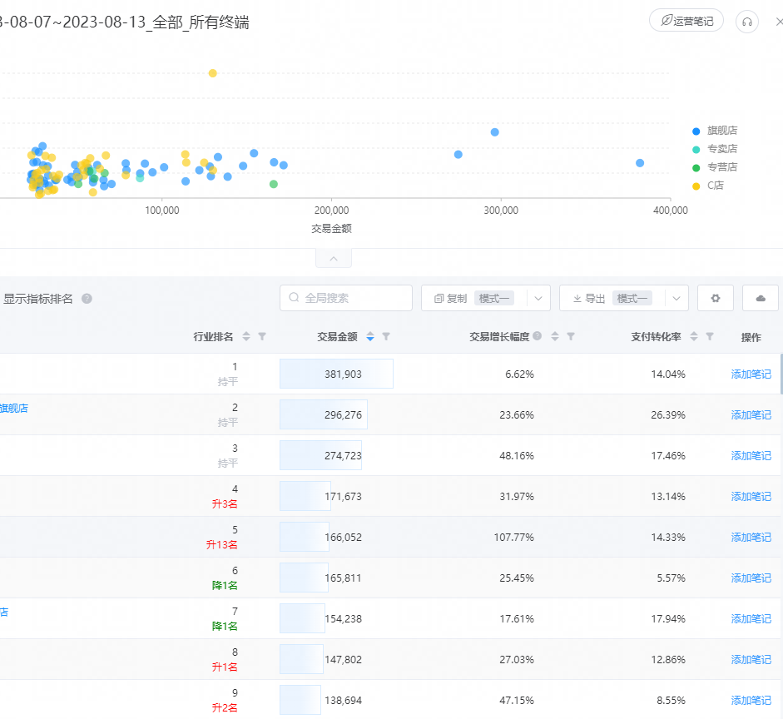Open the settings gear in table toolbar
Image resolution: width=783 pixels, height=719 pixels.
[716, 298]
